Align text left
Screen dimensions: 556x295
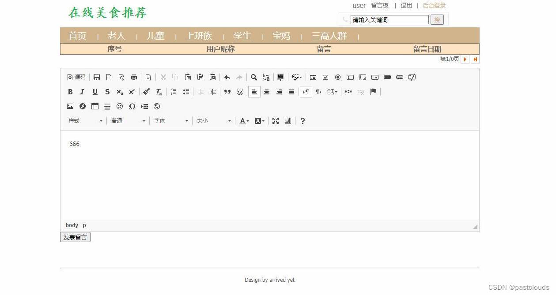(x=254, y=92)
